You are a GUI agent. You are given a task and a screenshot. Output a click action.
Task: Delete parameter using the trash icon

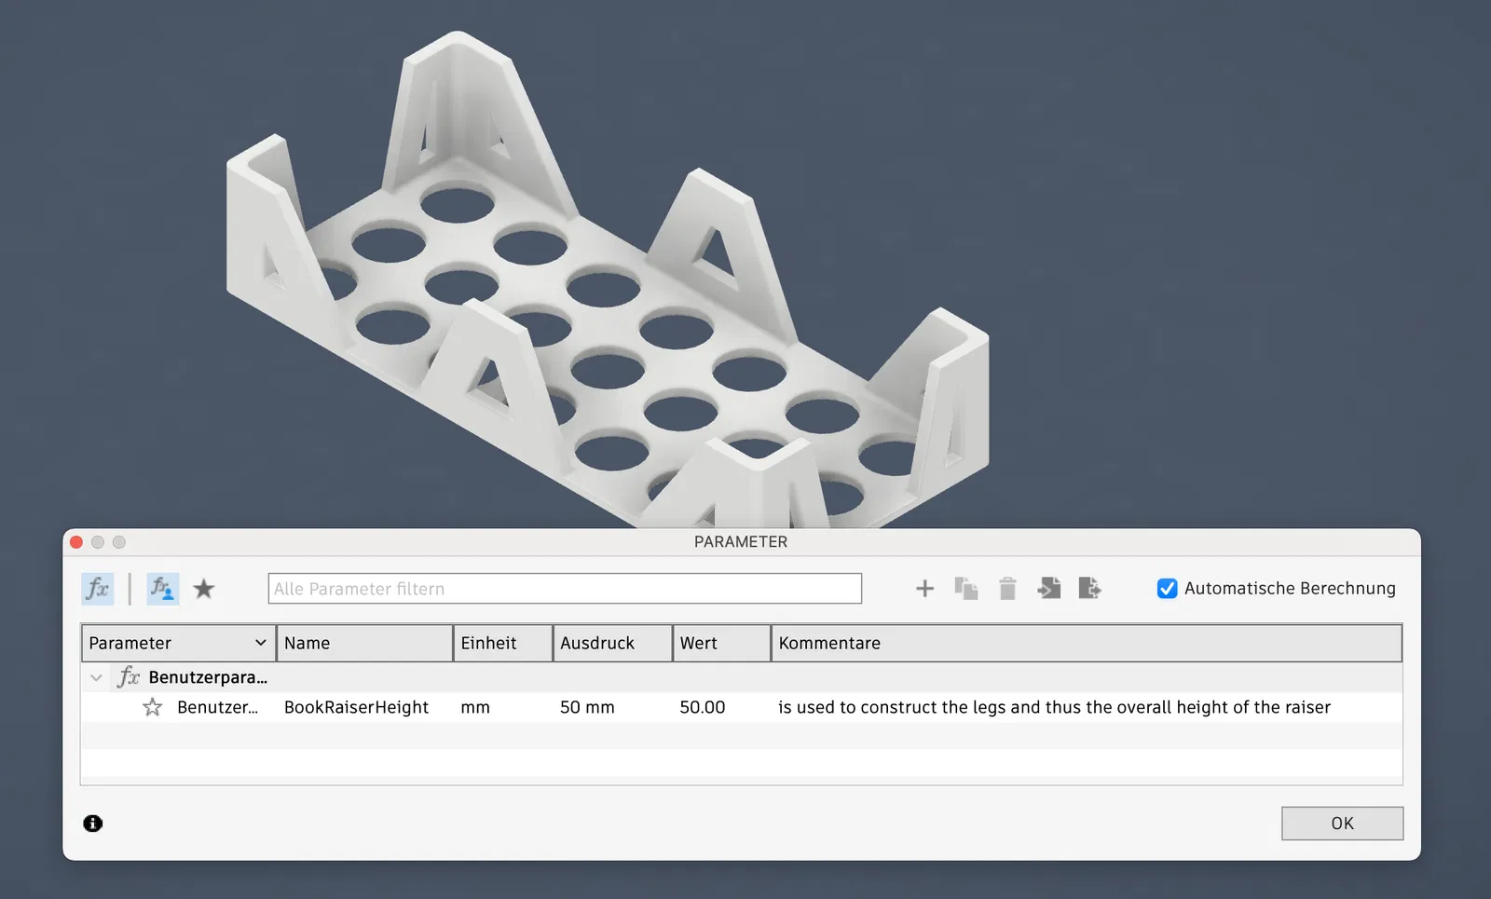point(1007,589)
